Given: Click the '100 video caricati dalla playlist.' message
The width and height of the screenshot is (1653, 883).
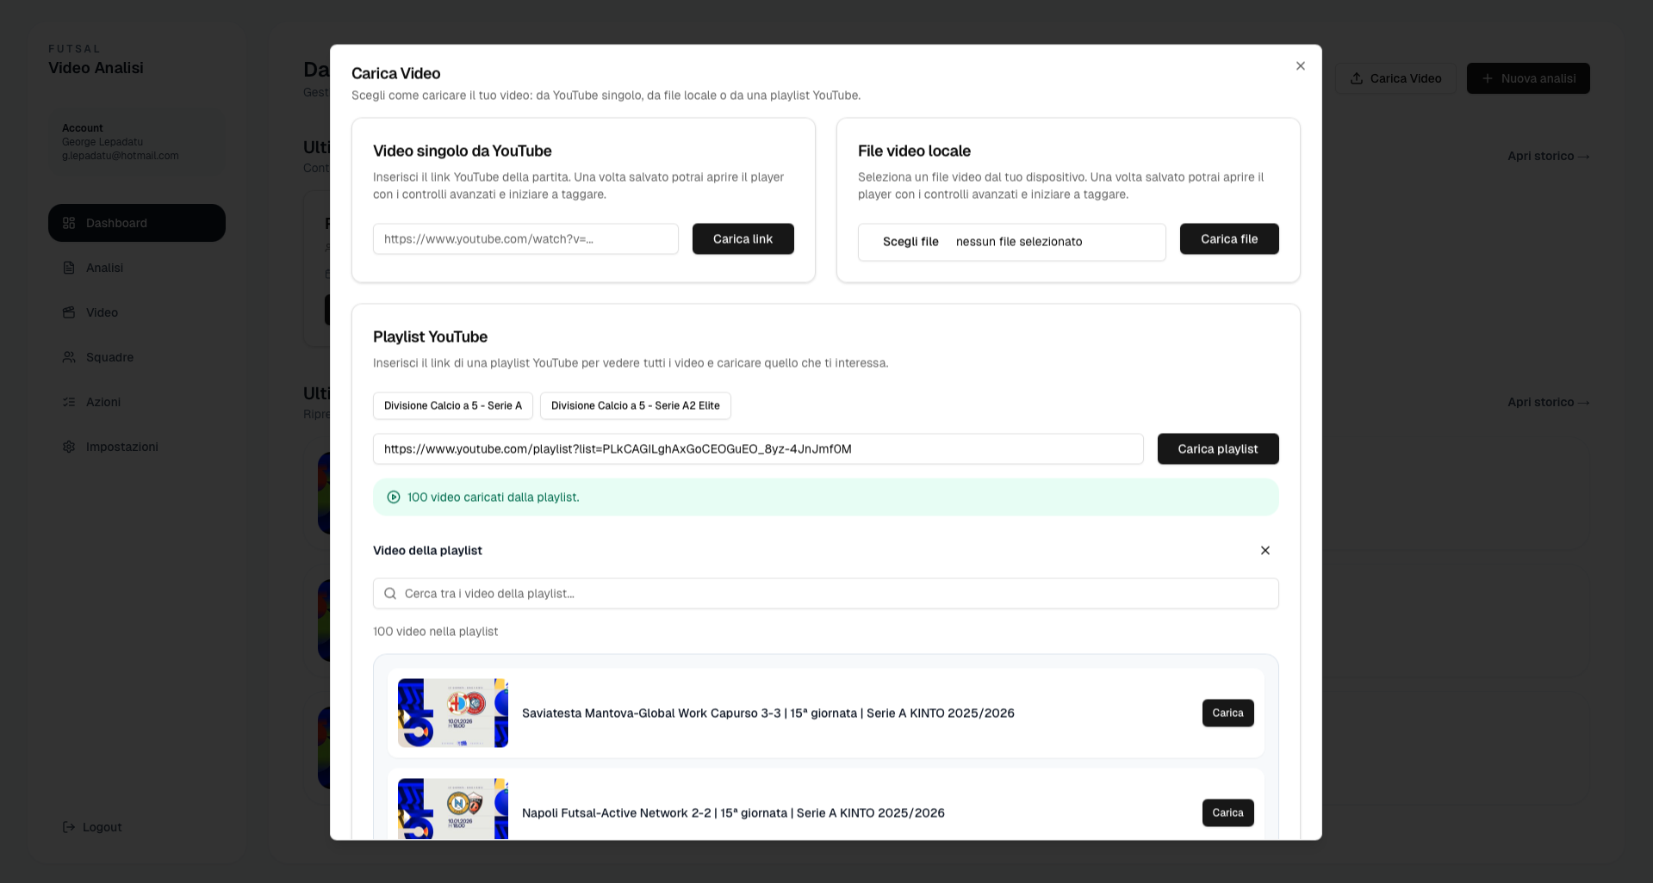Looking at the screenshot, I should point(494,497).
